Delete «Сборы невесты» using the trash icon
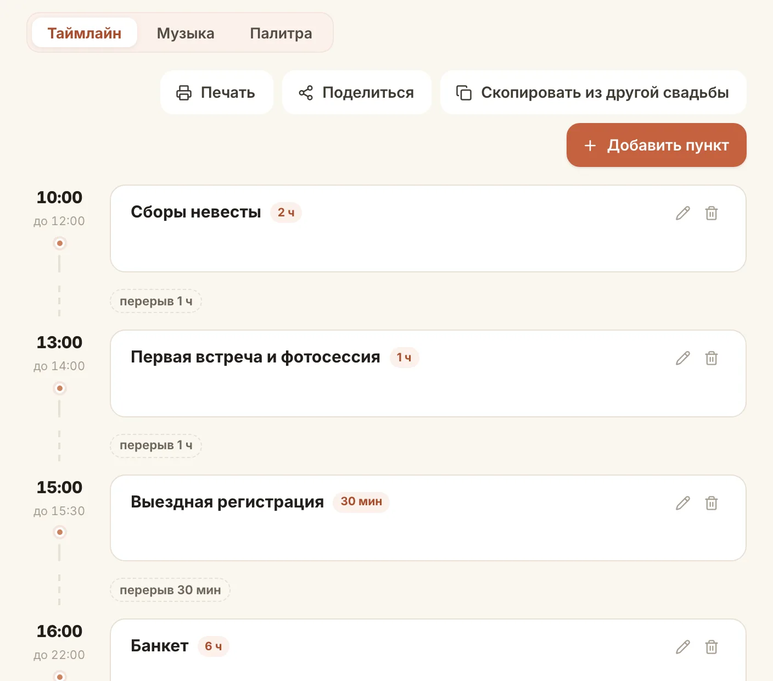 (x=712, y=213)
